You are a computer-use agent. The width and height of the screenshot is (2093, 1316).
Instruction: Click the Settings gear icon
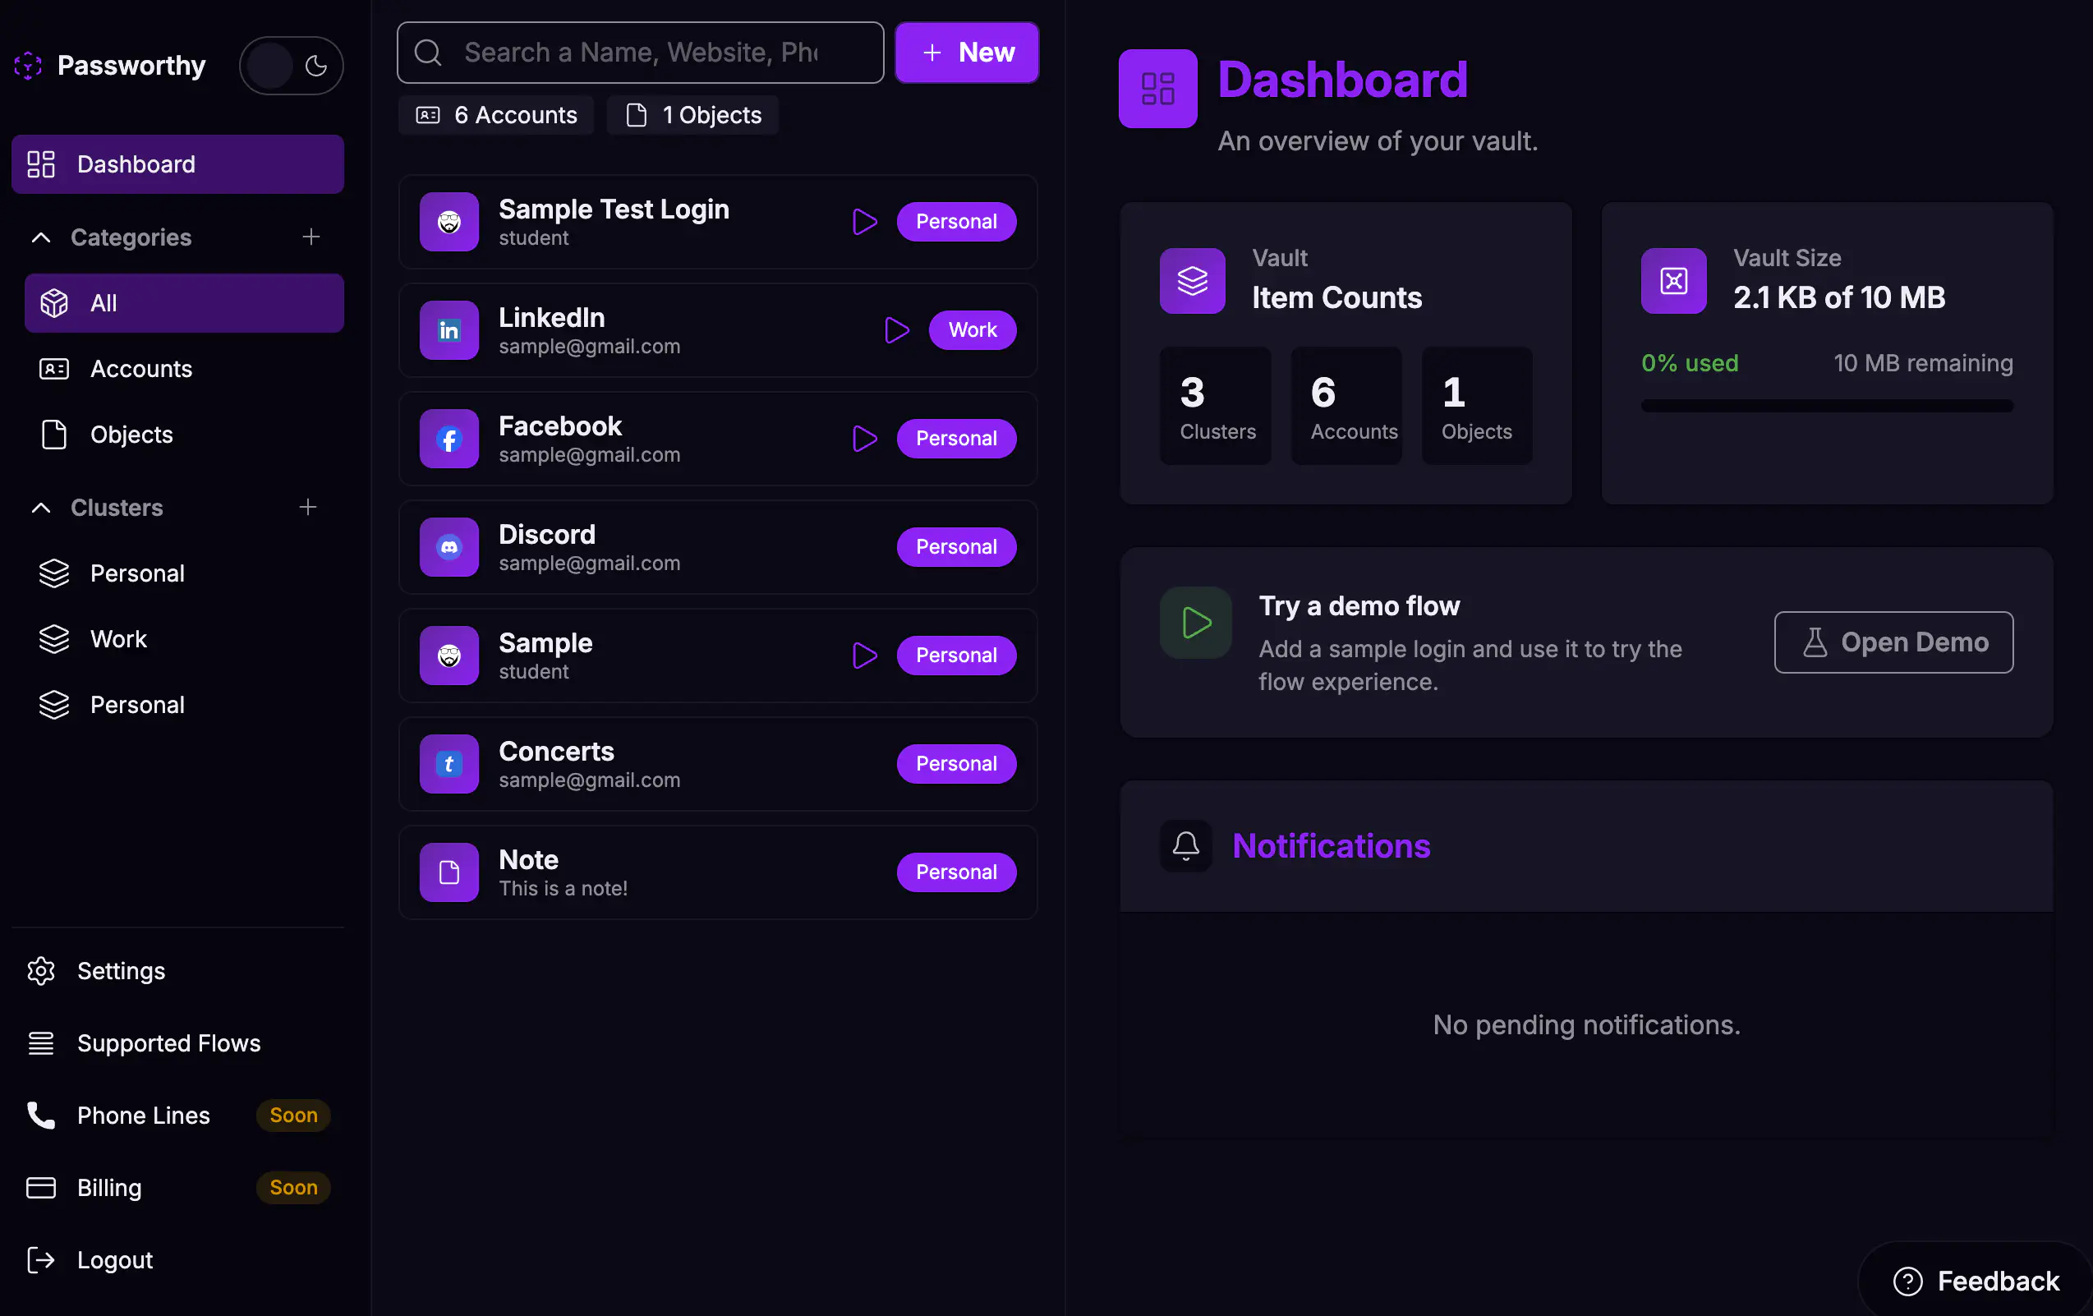(41, 971)
